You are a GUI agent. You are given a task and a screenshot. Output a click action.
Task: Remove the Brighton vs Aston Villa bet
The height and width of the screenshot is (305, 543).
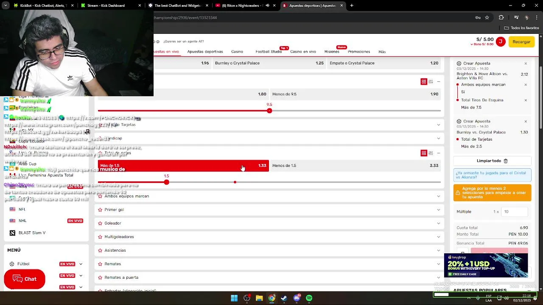coord(526,64)
